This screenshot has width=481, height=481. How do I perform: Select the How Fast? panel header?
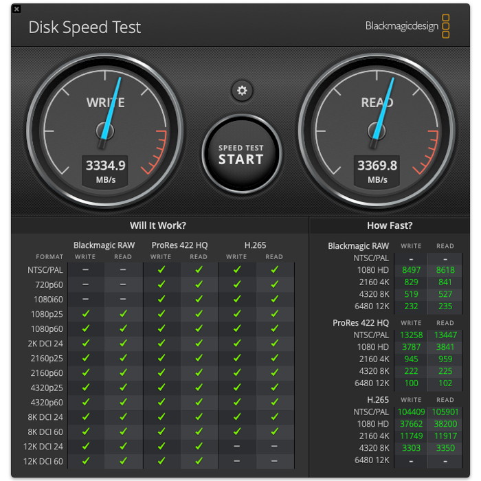pos(390,225)
